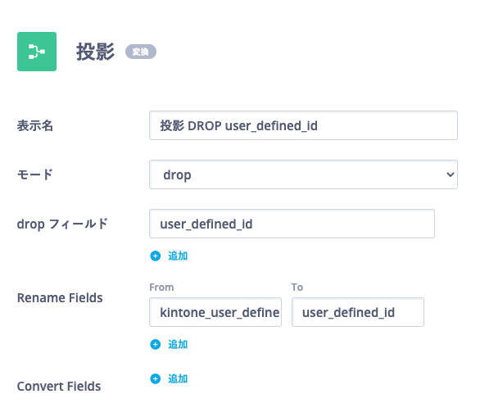The height and width of the screenshot is (412, 480).
Task: Focus the From input with kintone_user_define
Action: click(x=215, y=312)
